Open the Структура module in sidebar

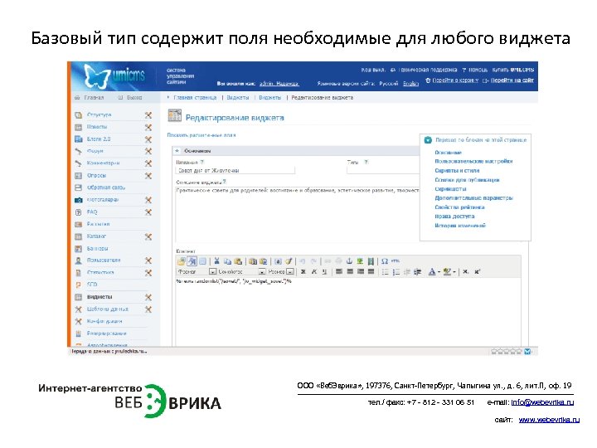tap(99, 114)
